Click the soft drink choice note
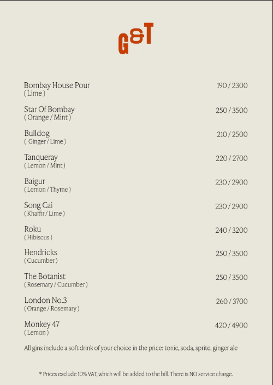Screen dimensions: 273x385 (x=130, y=348)
